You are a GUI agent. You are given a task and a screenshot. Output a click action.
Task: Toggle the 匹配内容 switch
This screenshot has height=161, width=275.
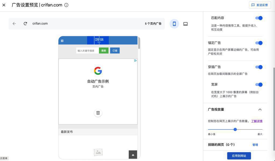pos(259,18)
